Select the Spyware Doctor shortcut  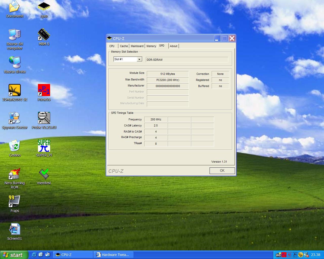tap(15, 120)
